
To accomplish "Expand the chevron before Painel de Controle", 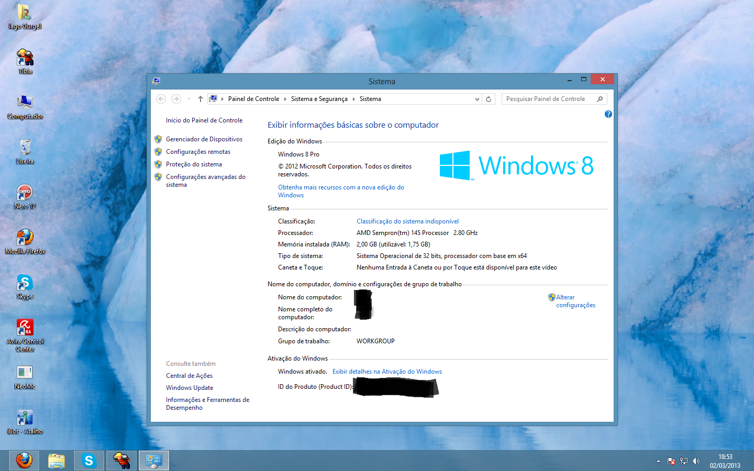I will point(223,99).
